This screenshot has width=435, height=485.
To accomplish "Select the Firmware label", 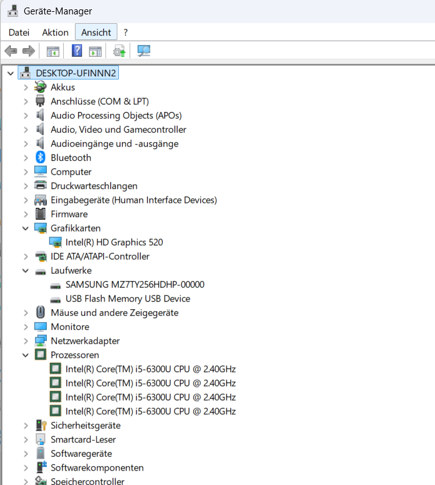I will point(69,214).
